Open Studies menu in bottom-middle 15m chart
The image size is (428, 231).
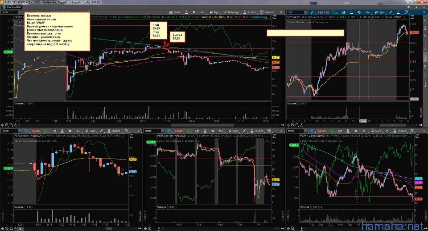[257, 131]
